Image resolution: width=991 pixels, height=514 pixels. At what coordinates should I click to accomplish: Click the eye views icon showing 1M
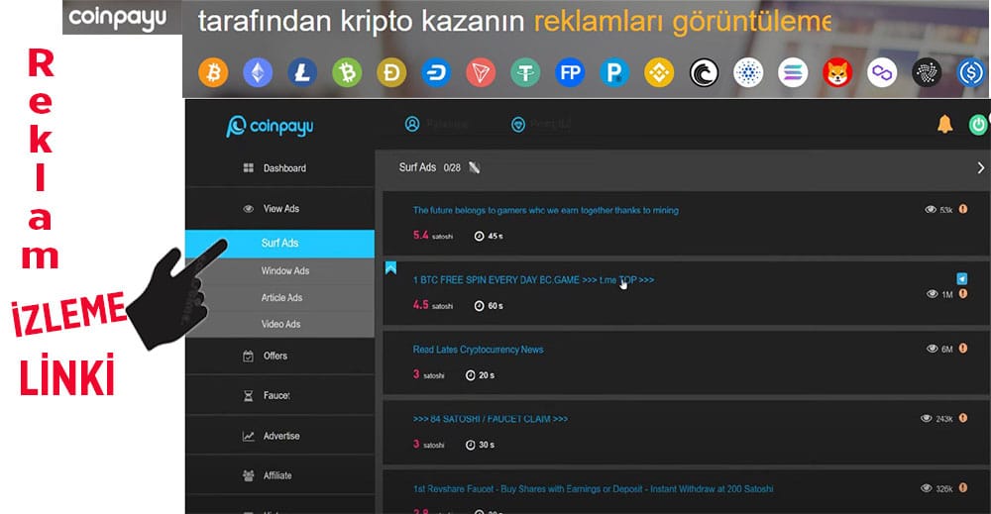pos(933,294)
